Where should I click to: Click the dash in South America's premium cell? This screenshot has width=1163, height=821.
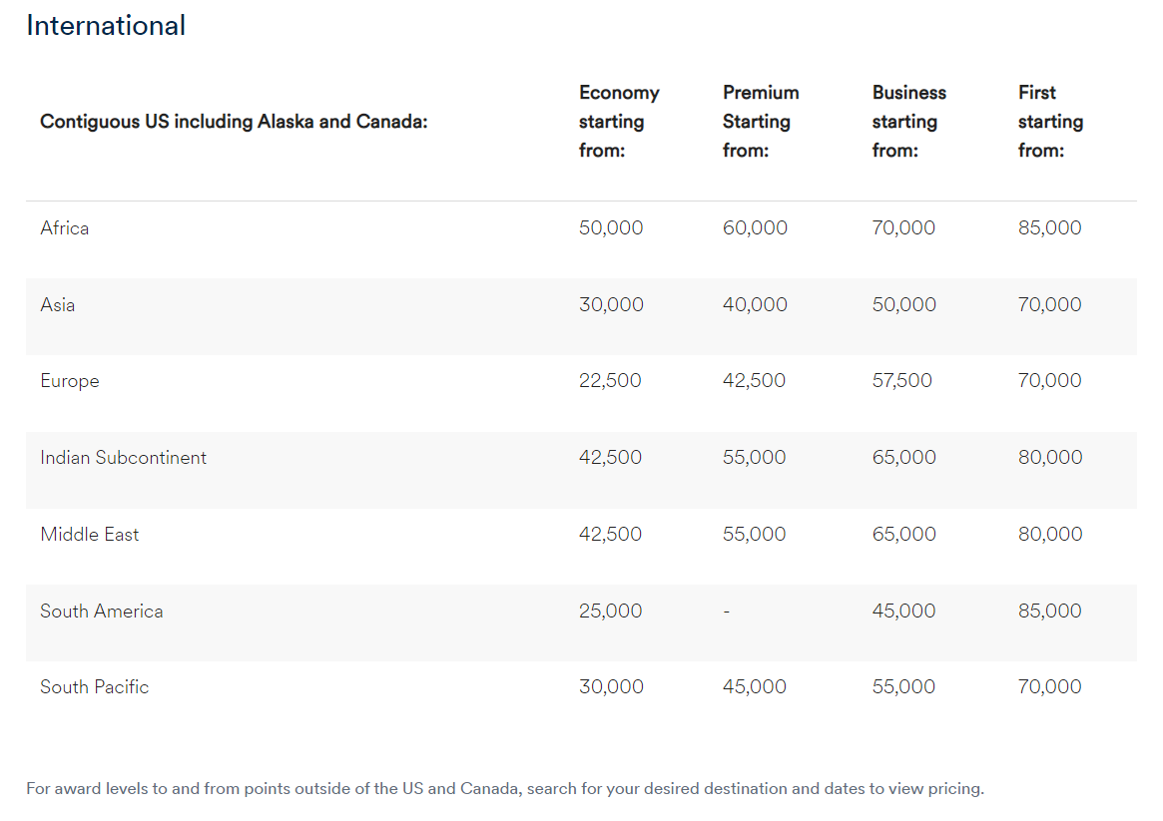pos(727,612)
